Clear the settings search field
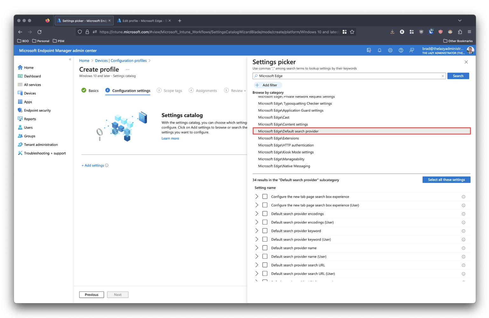Screen dimensions: 489x318 coord(443,76)
